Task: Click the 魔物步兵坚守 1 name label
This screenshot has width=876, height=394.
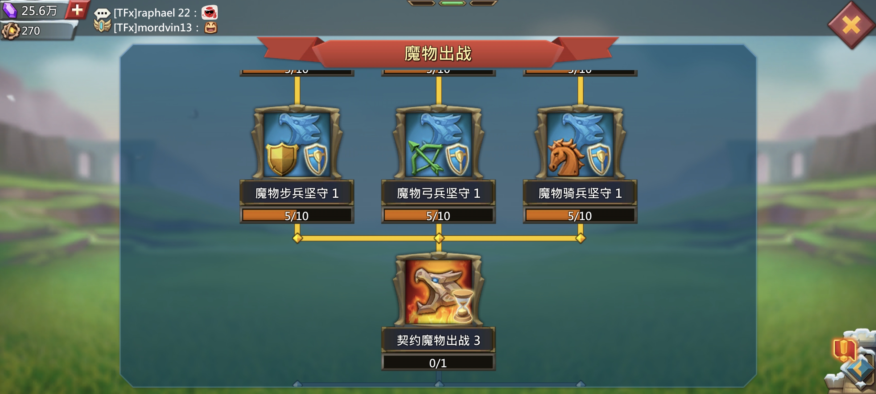Action: pos(297,193)
